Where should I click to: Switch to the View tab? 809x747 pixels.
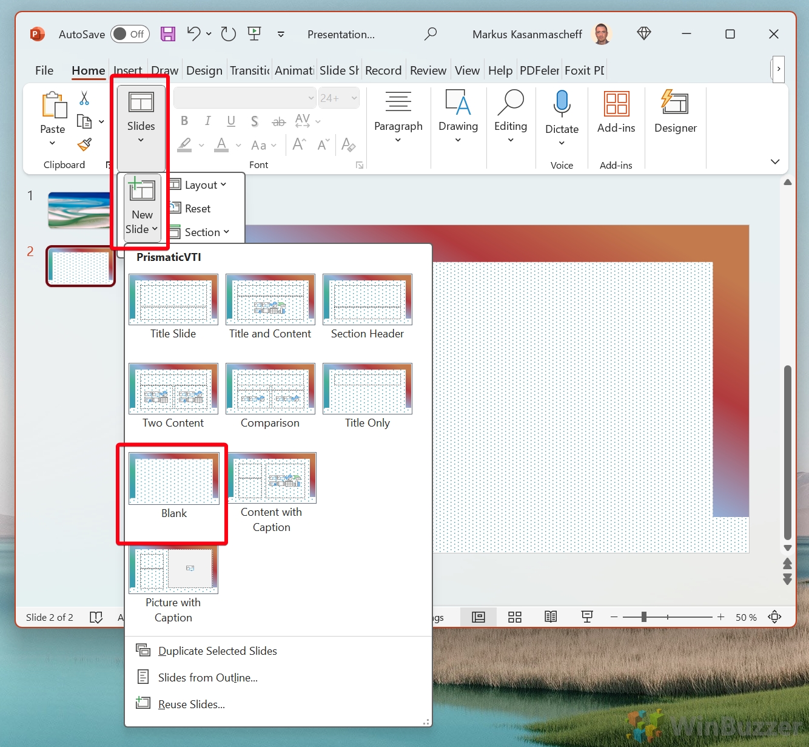[x=467, y=70]
